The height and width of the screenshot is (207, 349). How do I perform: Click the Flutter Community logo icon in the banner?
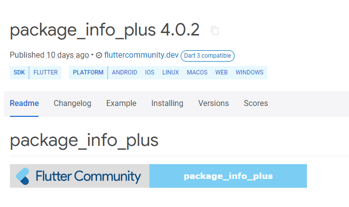(22, 176)
